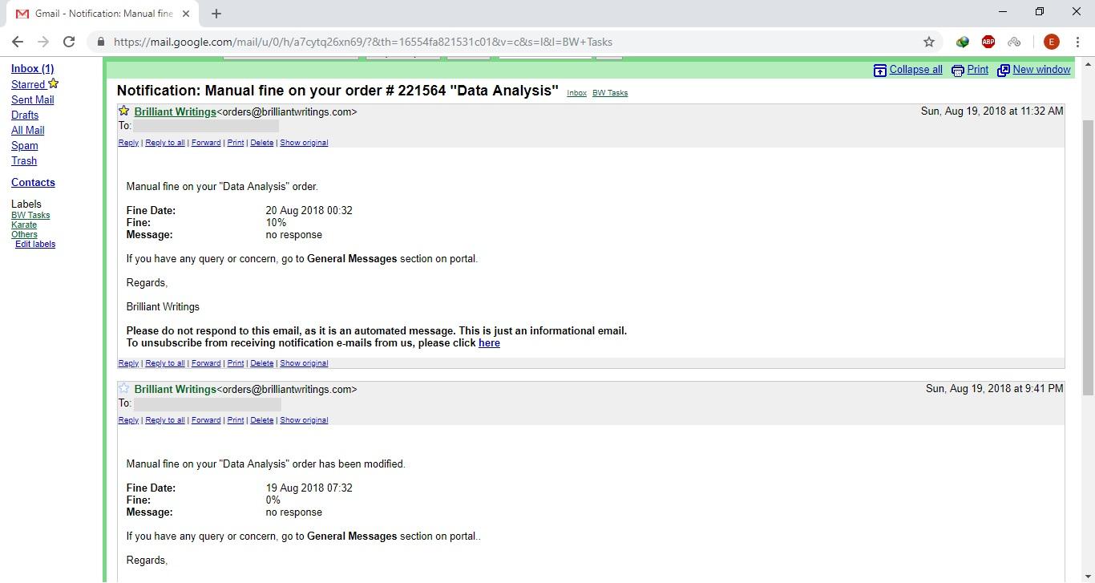Delete the second message

pyautogui.click(x=261, y=420)
